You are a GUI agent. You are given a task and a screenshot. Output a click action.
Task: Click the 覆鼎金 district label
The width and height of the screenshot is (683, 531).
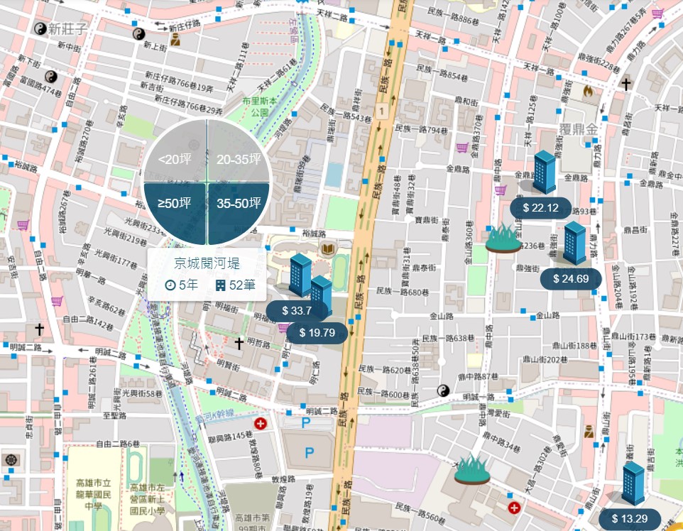[x=579, y=129]
